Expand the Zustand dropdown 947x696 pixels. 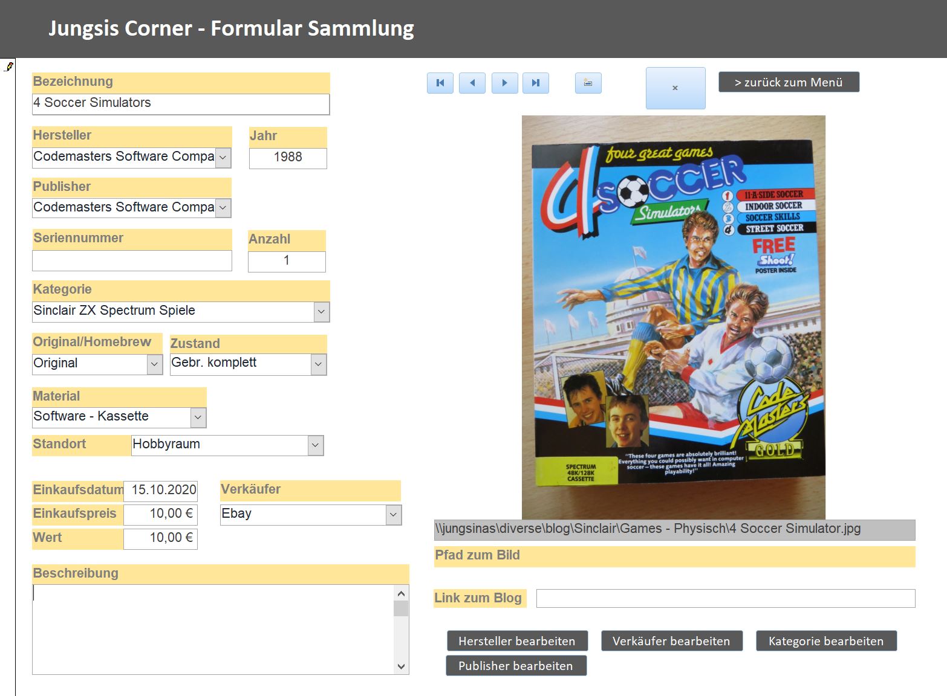[x=319, y=364]
